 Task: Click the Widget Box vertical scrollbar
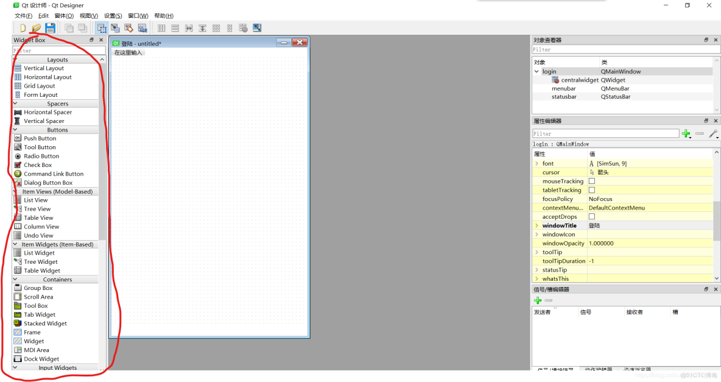coord(102,152)
